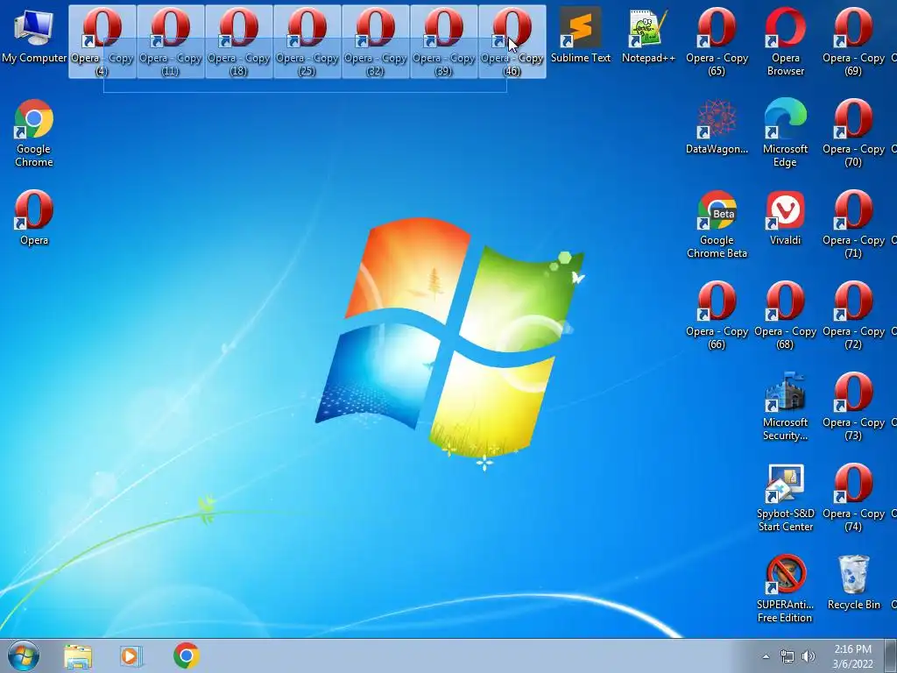Select the Sublime Text shortcut

coord(581,35)
